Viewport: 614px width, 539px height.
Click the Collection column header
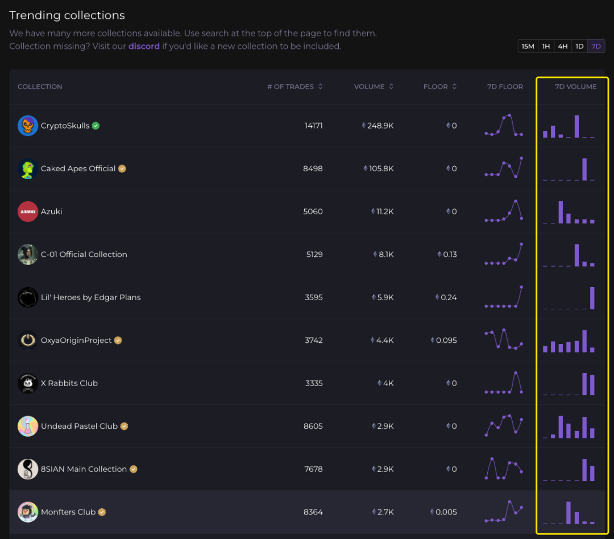tap(40, 86)
